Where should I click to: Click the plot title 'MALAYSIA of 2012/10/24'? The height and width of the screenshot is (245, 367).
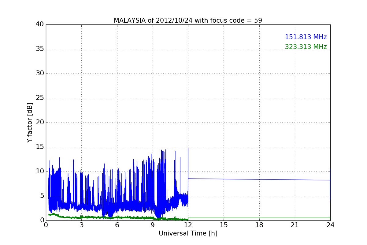click(188, 21)
